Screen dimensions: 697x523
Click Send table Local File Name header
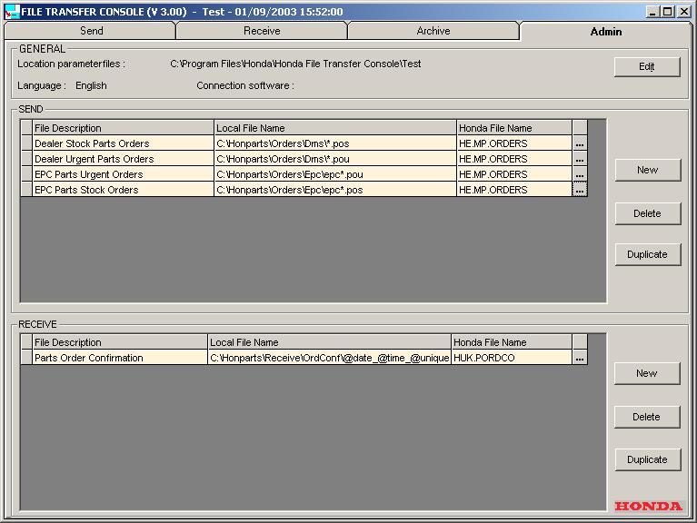[335, 128]
